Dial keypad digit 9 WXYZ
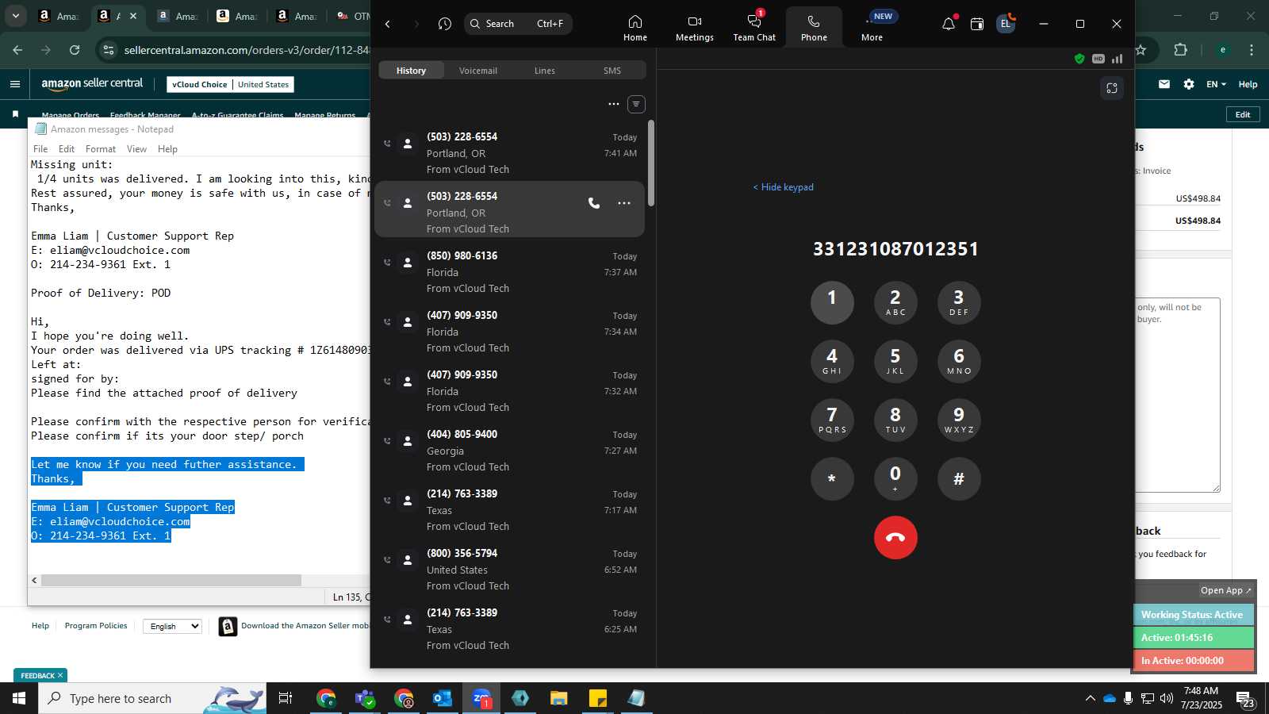The height and width of the screenshot is (714, 1269). [959, 420]
